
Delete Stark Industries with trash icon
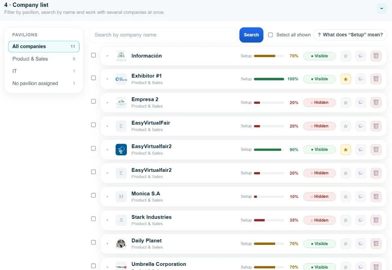(376, 220)
